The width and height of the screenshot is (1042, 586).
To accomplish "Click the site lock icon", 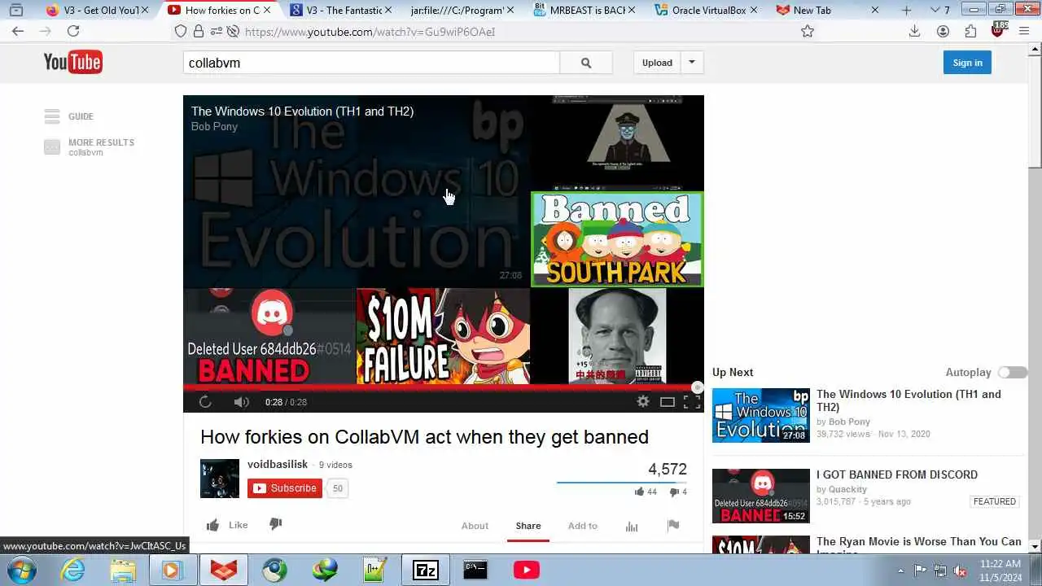I will [199, 31].
